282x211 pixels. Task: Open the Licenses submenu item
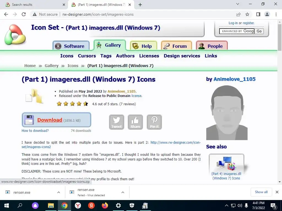point(149,56)
